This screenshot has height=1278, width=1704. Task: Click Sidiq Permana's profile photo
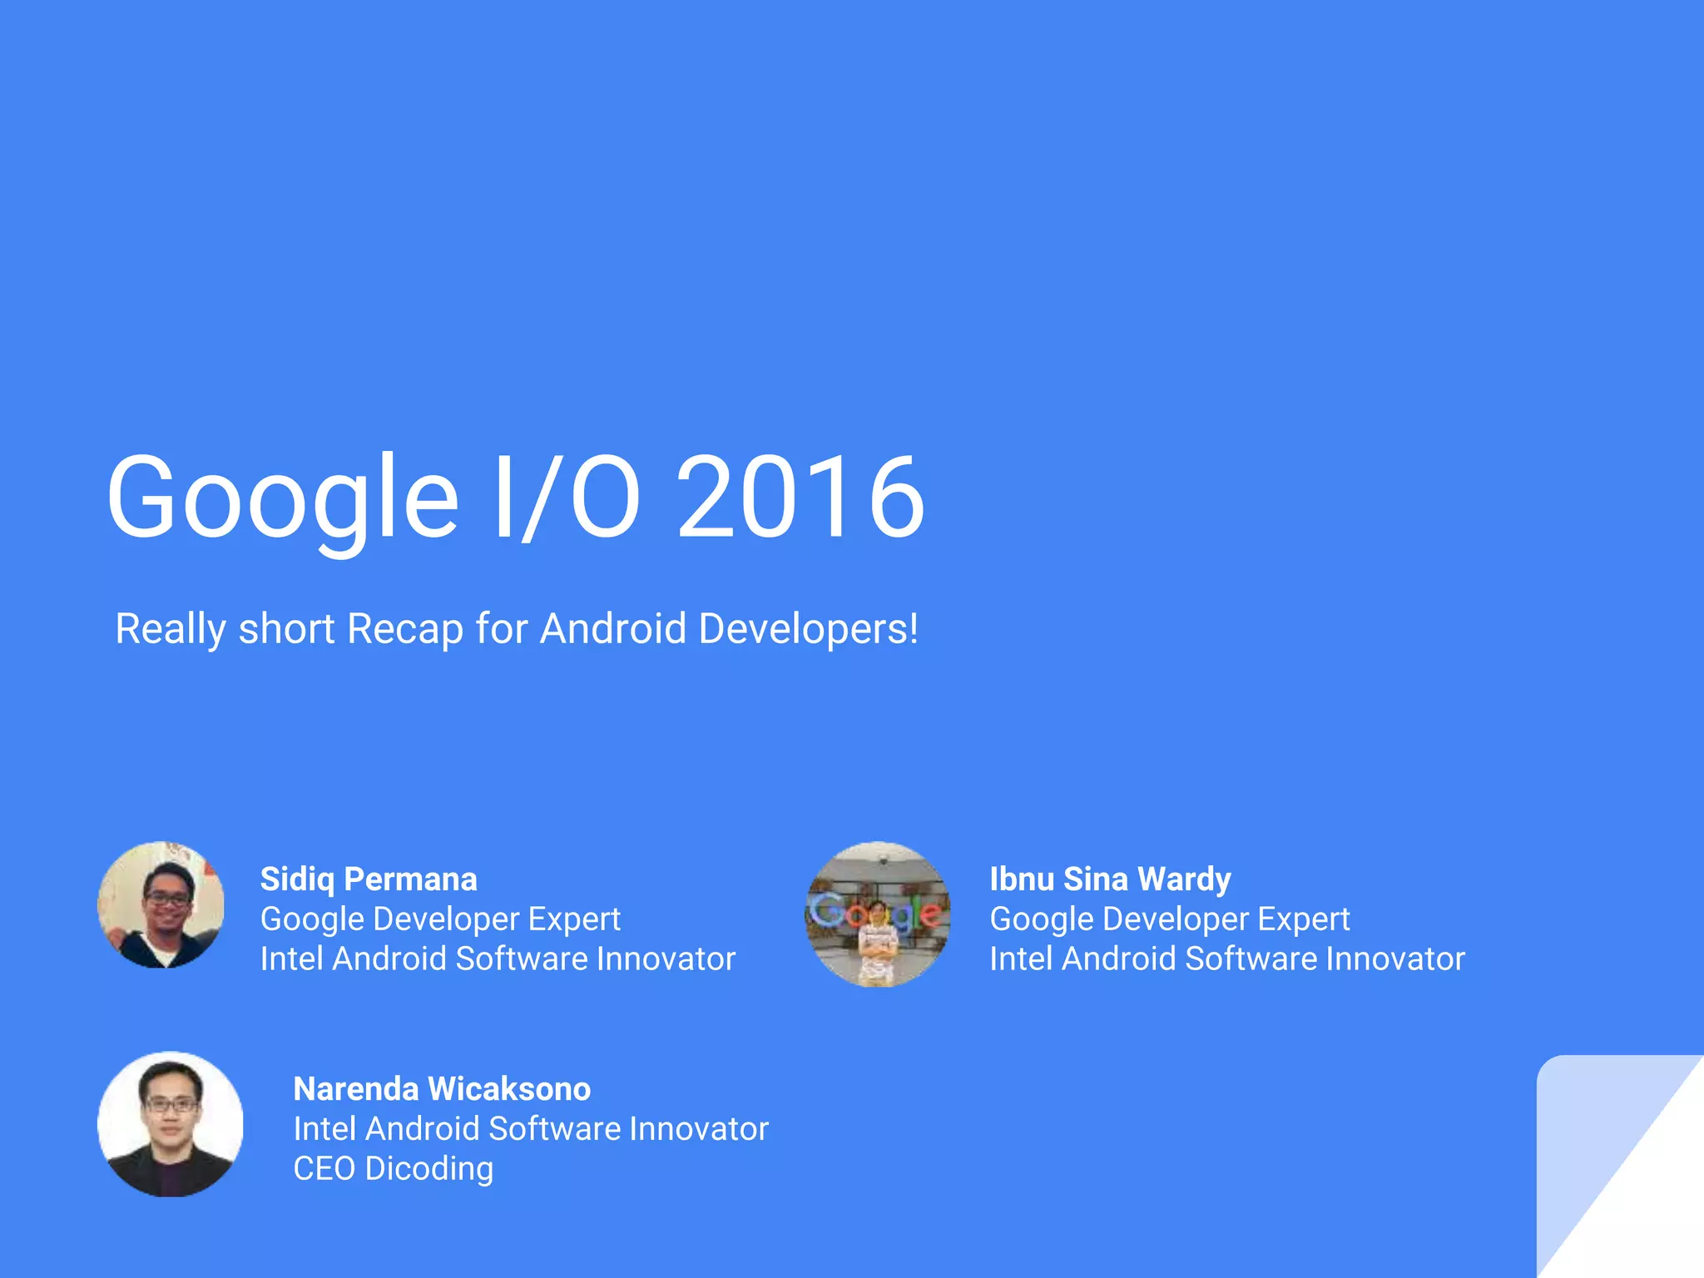click(x=161, y=904)
